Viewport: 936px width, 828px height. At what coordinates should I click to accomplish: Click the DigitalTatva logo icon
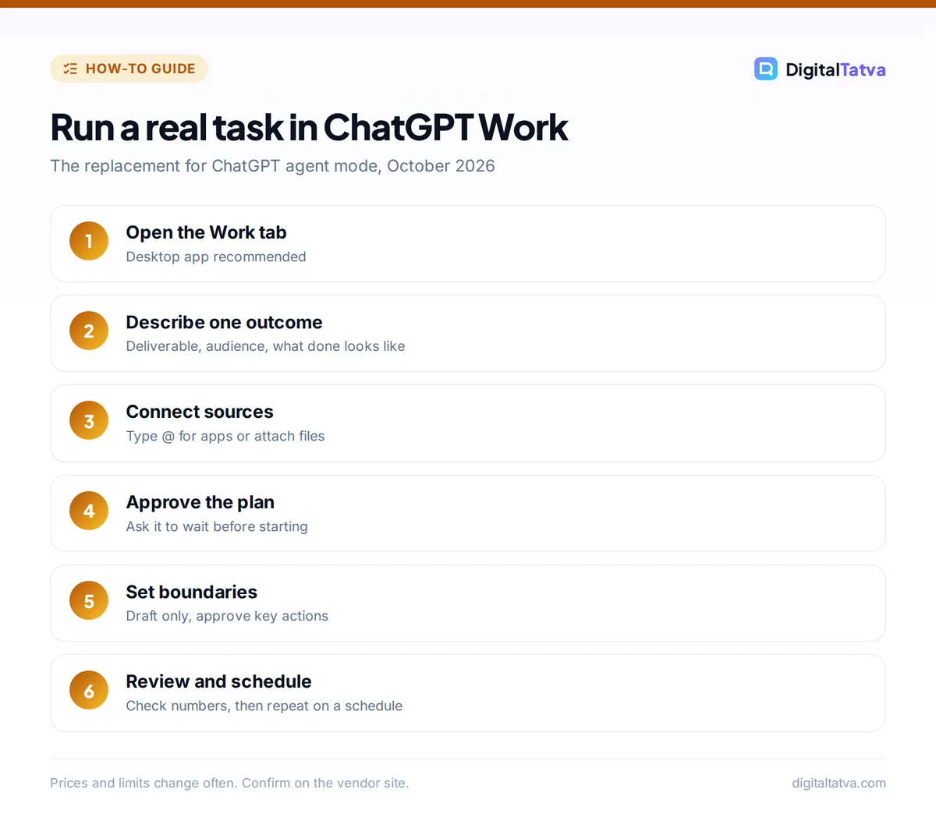pos(765,69)
